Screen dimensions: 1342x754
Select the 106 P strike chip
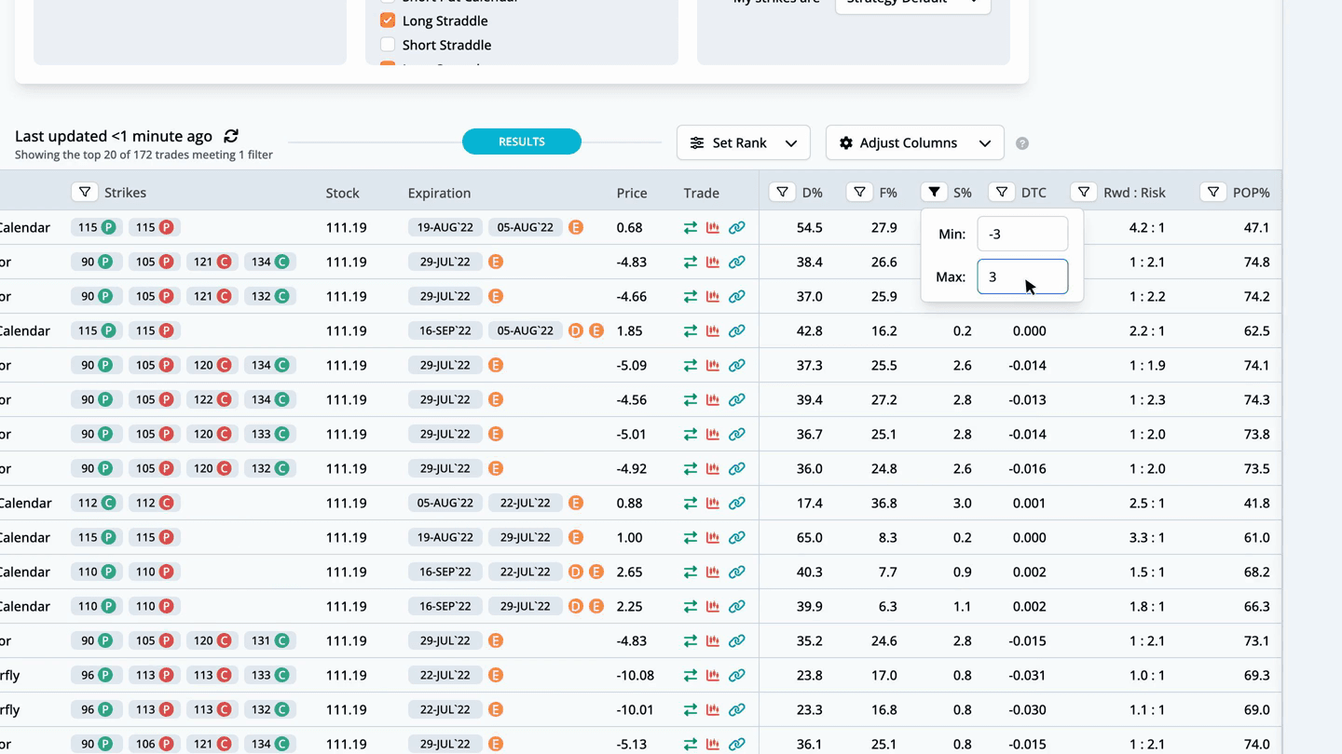click(153, 744)
